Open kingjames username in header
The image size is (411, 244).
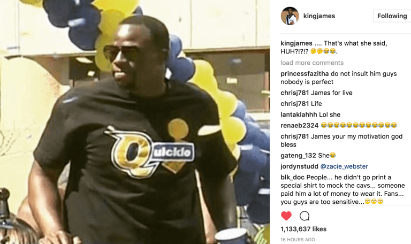tap(319, 16)
